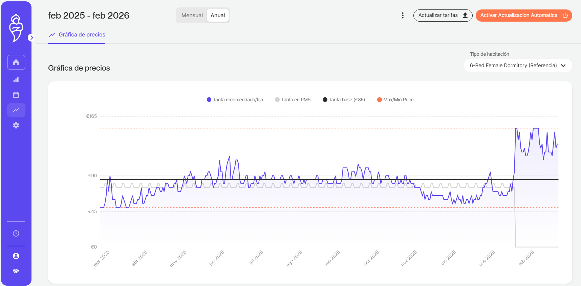
Task: Switch the view to Mensual
Action: click(192, 16)
